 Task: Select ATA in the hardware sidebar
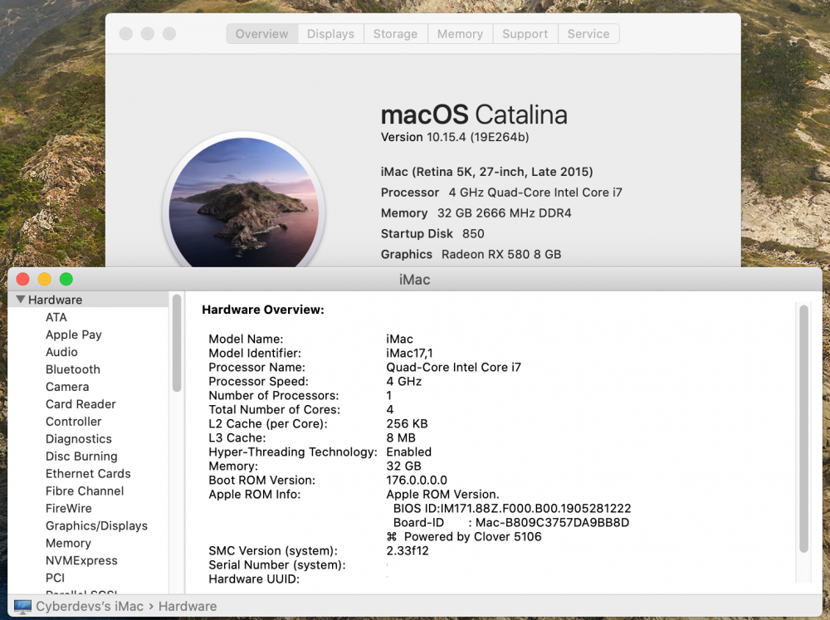click(x=56, y=317)
